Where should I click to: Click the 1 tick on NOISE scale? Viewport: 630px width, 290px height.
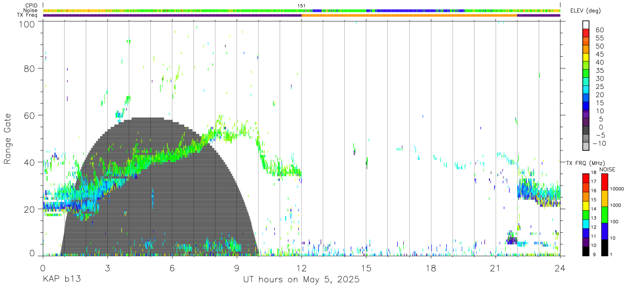click(612, 255)
